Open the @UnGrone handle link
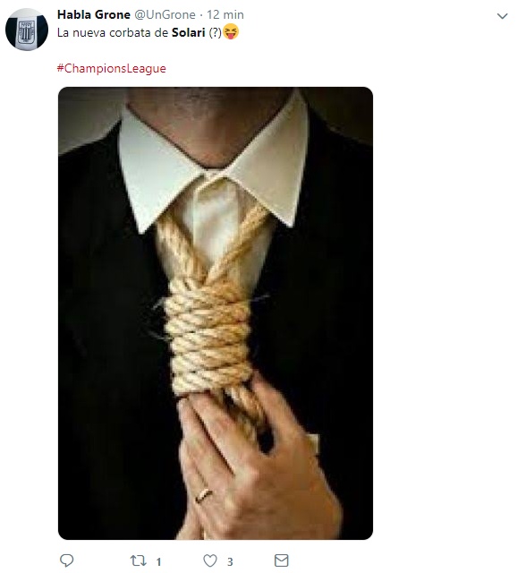This screenshot has height=573, width=517. point(165,14)
